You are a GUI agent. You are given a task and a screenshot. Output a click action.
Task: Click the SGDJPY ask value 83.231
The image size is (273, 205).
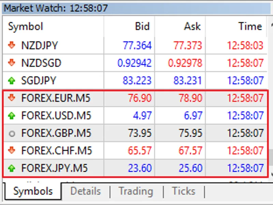[x=187, y=81]
